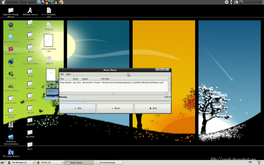Click the Reference Documentation desktop icon
Screen dimensions: 264x165
11,137
